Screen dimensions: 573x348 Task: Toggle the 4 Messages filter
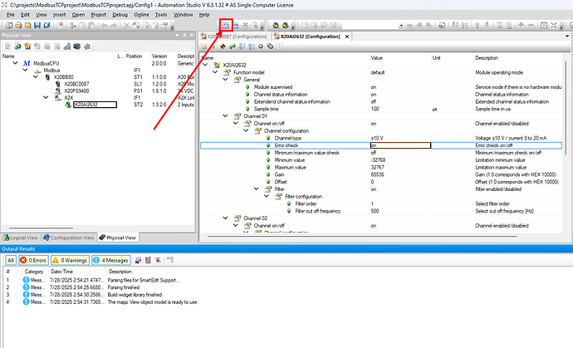pos(111,260)
